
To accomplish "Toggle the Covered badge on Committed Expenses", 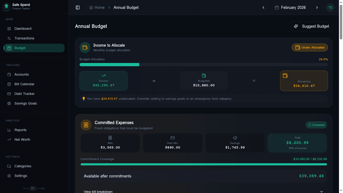I will pyautogui.click(x=316, y=125).
